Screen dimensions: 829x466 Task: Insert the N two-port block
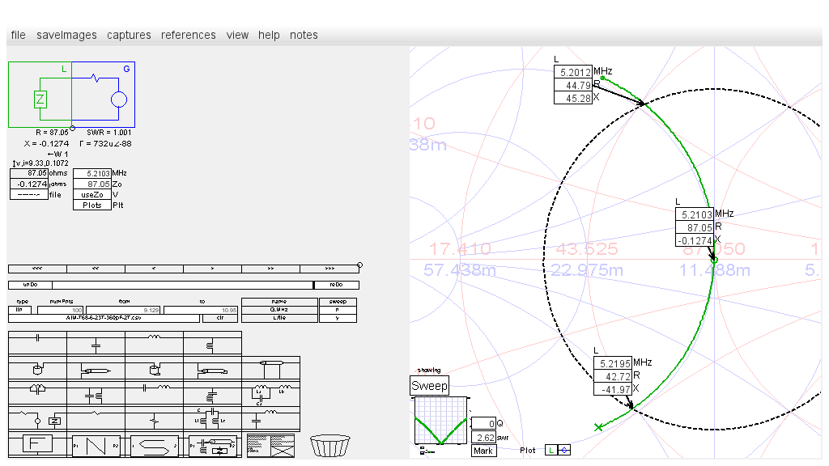tap(96, 446)
